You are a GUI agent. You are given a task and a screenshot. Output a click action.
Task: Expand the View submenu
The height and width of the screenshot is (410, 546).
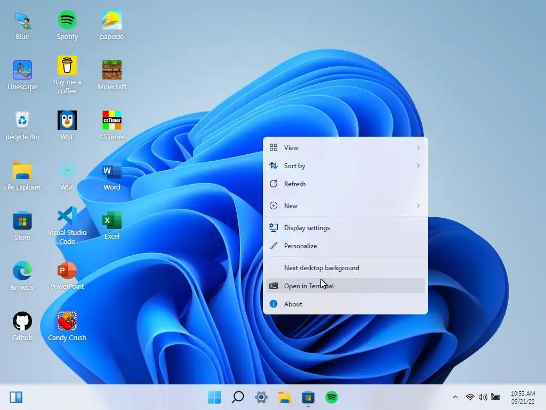point(345,148)
